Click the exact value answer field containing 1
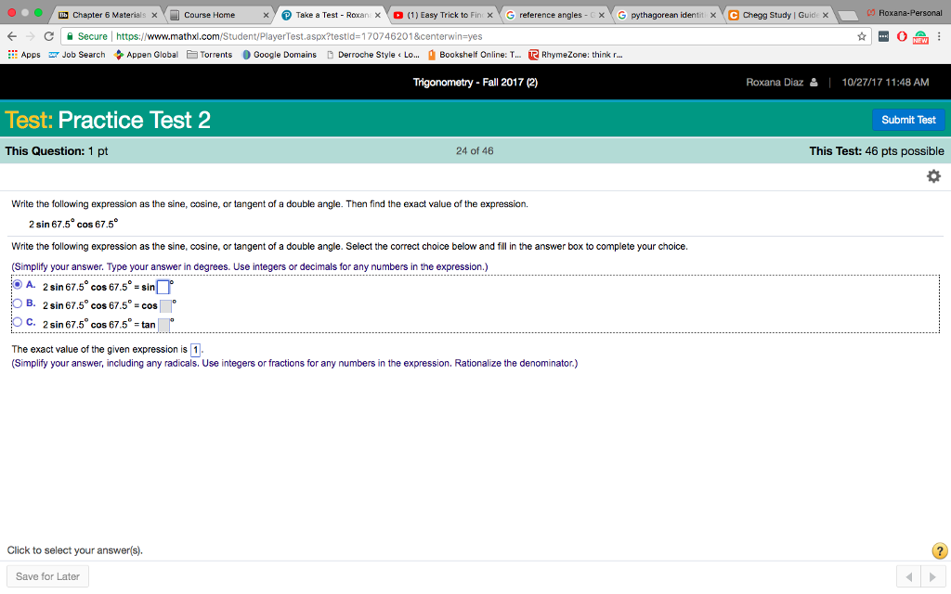The width and height of the screenshot is (951, 594). pos(194,349)
